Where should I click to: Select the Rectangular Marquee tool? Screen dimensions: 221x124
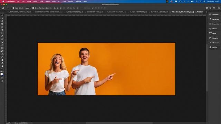point(2,33)
